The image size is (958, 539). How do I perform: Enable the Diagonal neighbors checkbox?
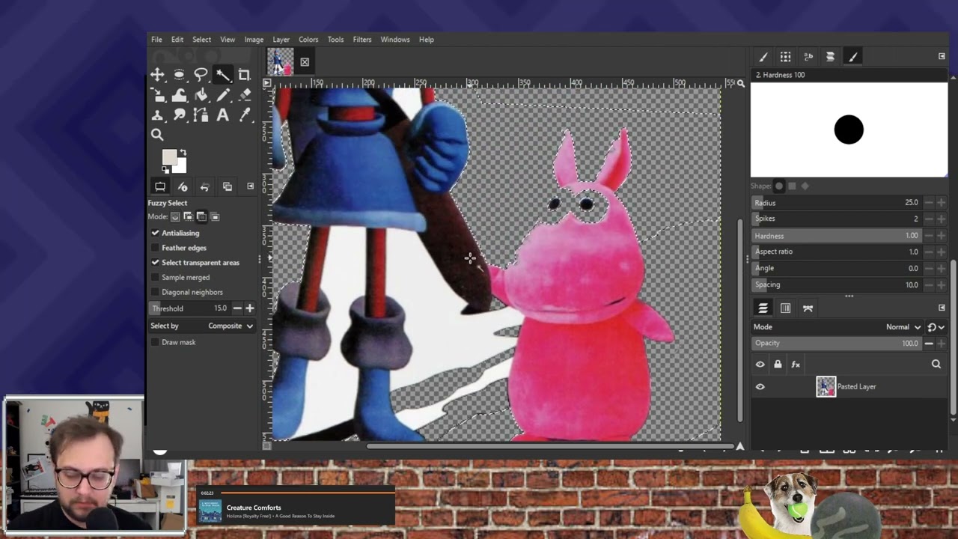tap(156, 292)
